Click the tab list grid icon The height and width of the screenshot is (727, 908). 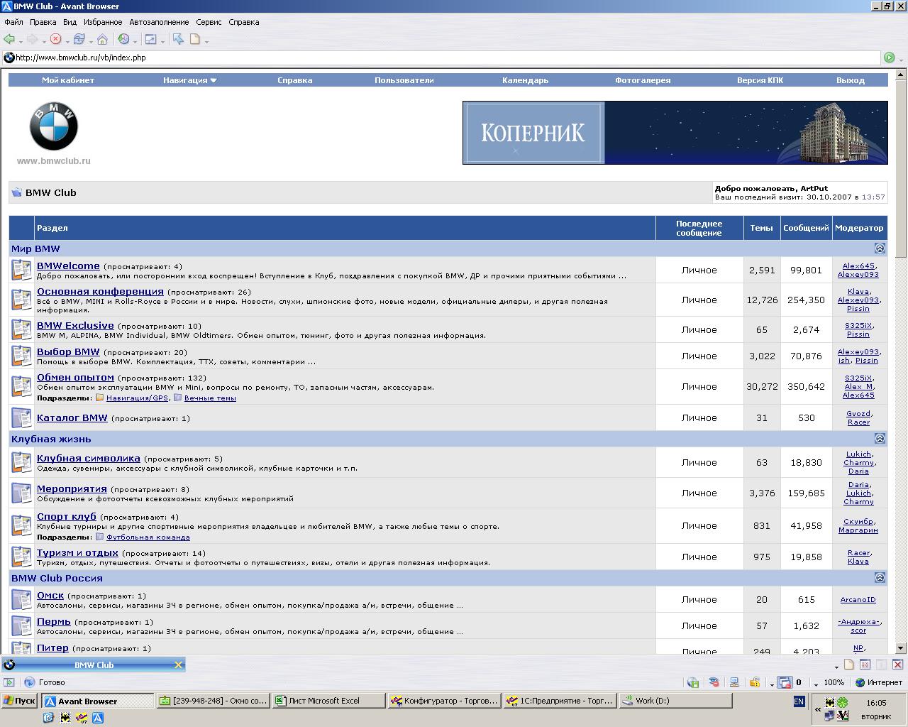click(865, 665)
